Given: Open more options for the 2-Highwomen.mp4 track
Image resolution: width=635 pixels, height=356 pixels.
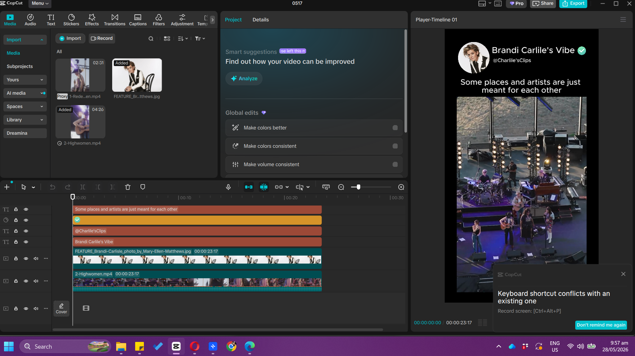Looking at the screenshot, I should 46,281.
